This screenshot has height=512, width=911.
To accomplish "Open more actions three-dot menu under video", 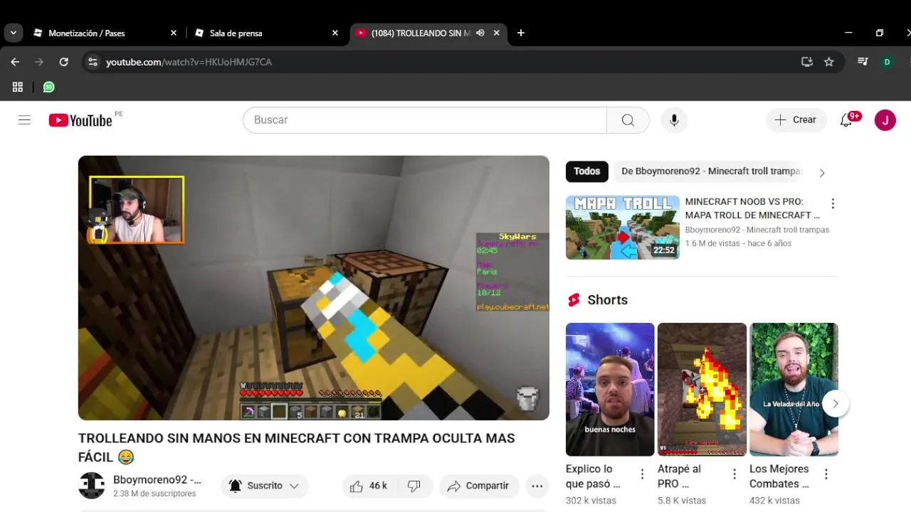I will [537, 486].
